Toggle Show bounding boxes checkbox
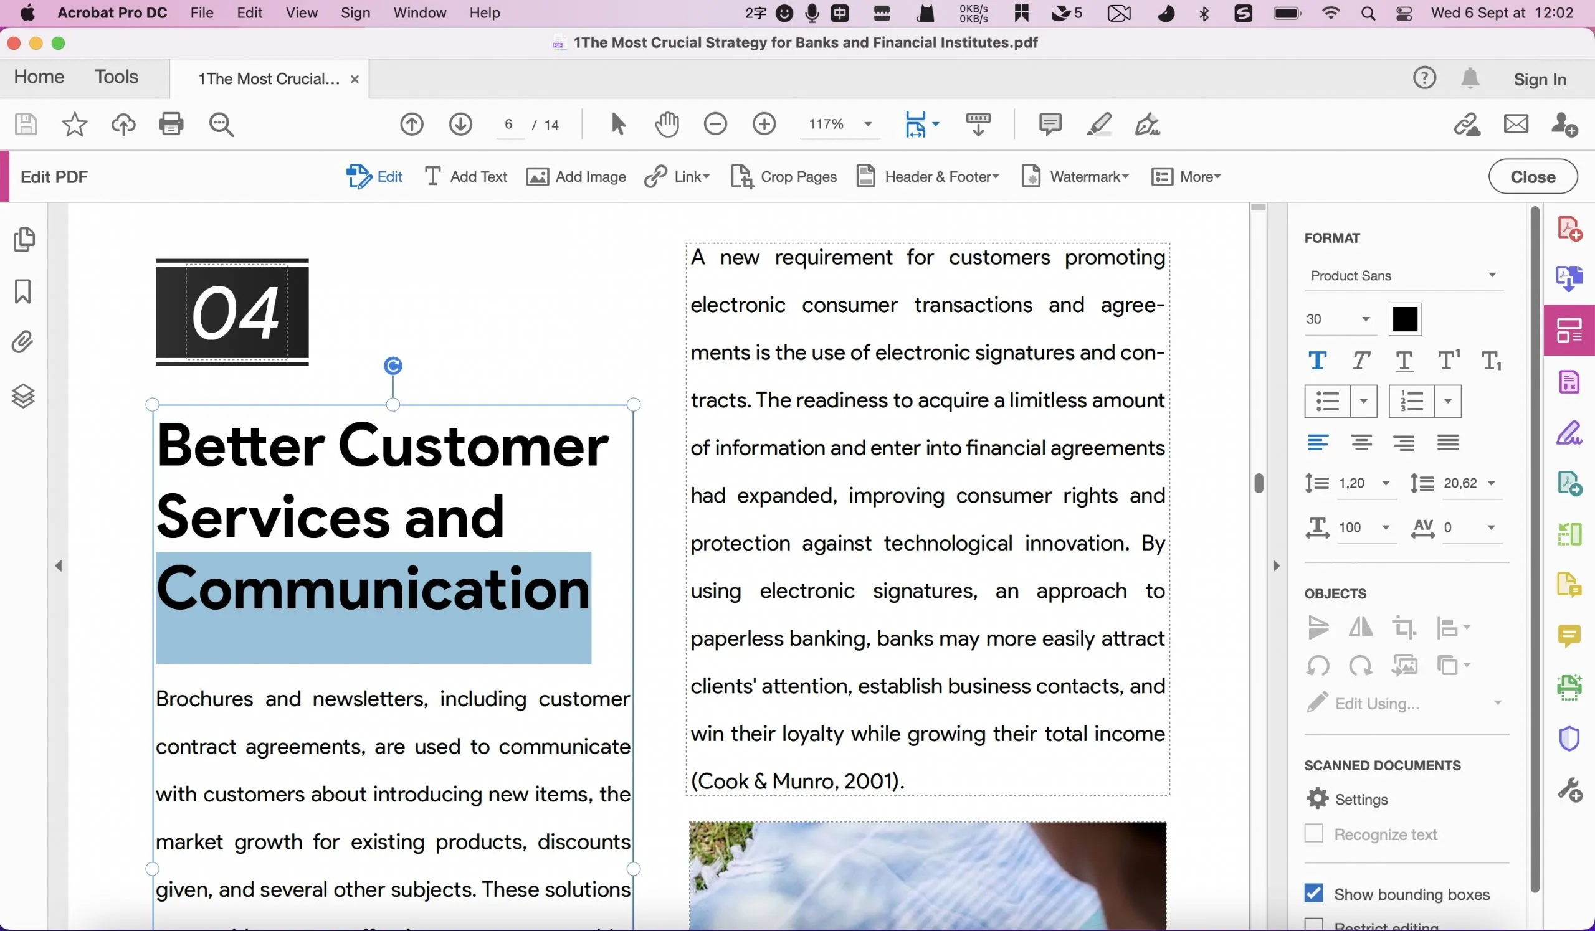Screen dimensions: 1595x931 pyautogui.click(x=1313, y=893)
